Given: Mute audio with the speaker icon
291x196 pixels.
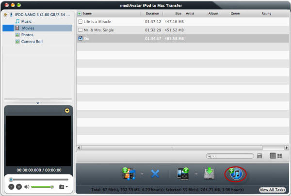Looking at the screenshot, I should coord(27,187).
